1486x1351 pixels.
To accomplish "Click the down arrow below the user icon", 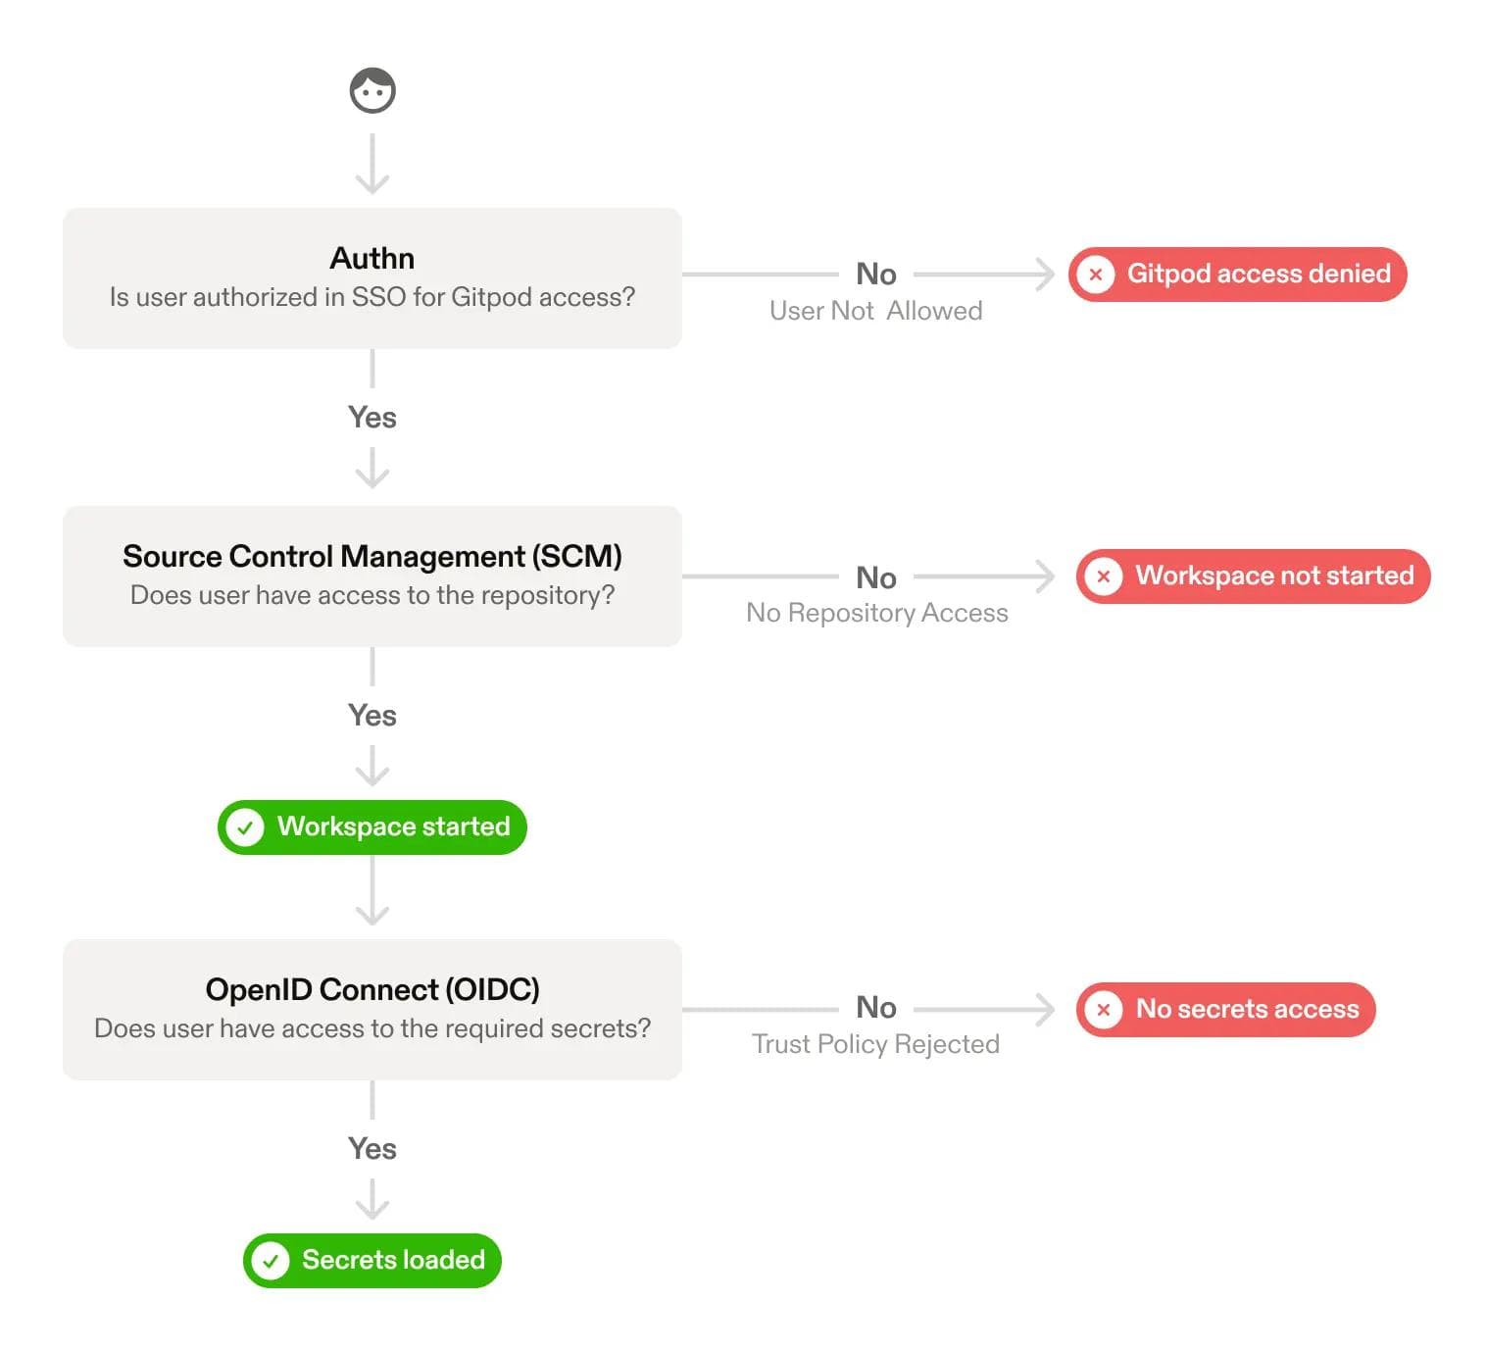I will click(x=372, y=167).
